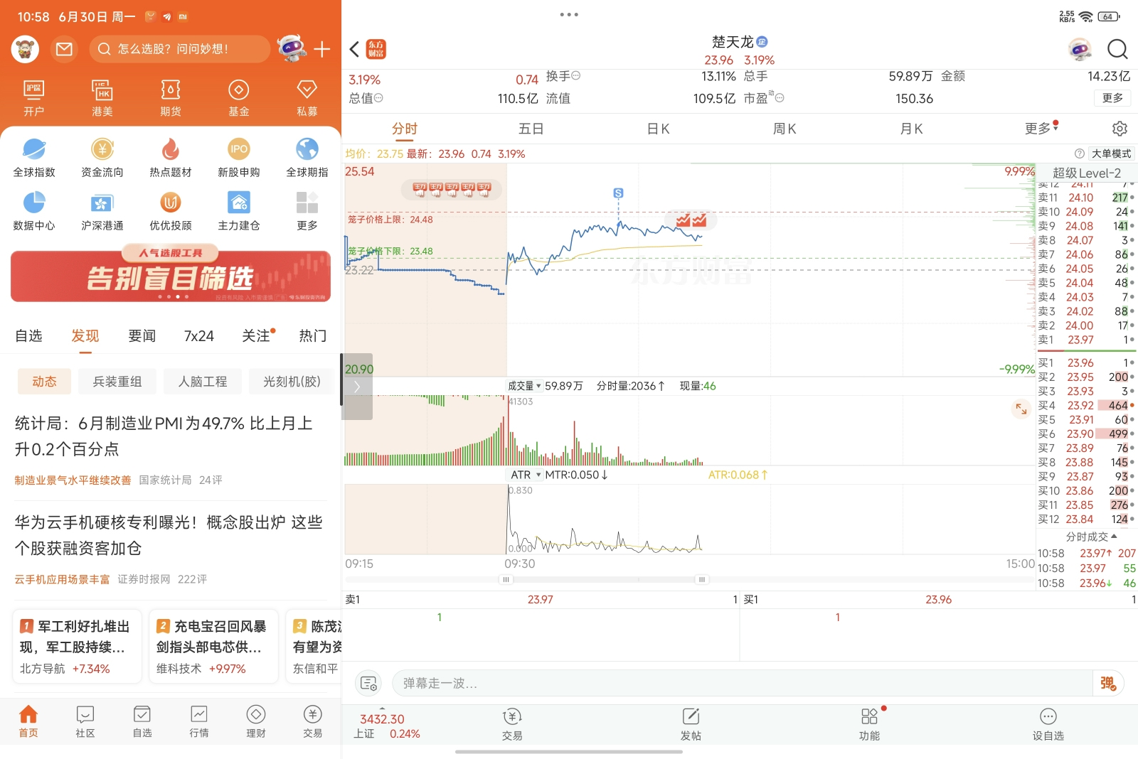
Task: Open 私募 private fund icon
Action: (x=307, y=98)
